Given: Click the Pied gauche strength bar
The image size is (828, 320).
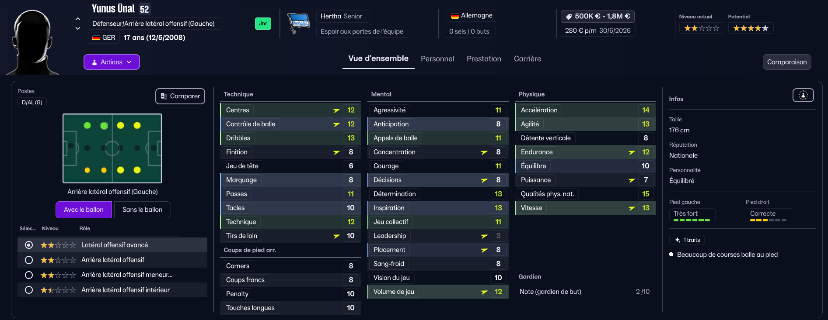Looking at the screenshot, I should click(692, 220).
